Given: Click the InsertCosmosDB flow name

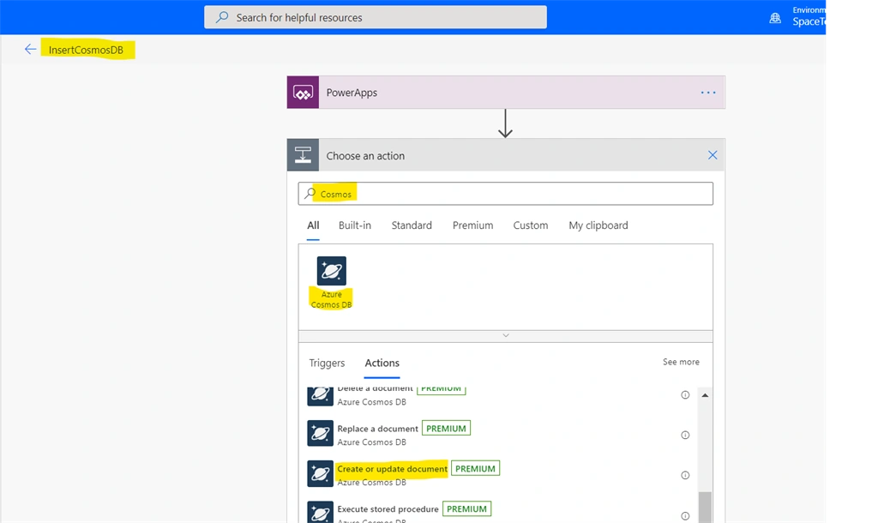Looking at the screenshot, I should tap(86, 50).
